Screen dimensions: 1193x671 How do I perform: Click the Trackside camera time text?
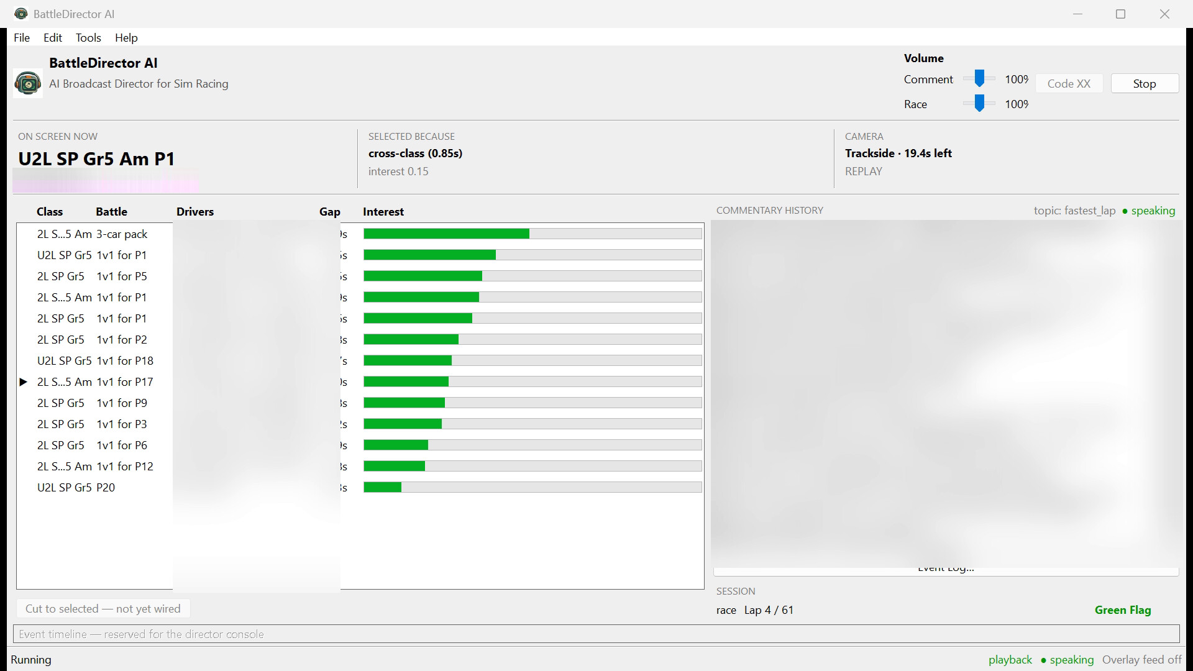(898, 153)
